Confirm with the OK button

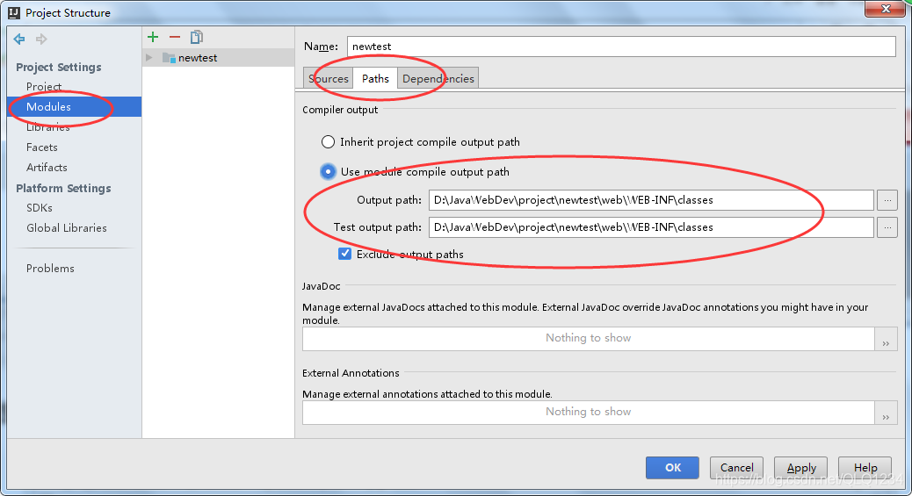click(x=672, y=468)
